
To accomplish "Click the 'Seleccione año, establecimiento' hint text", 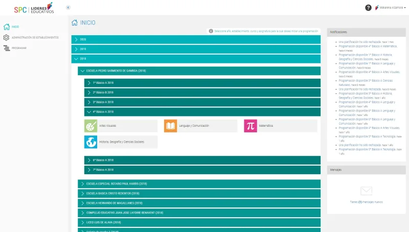I will (266, 31).
